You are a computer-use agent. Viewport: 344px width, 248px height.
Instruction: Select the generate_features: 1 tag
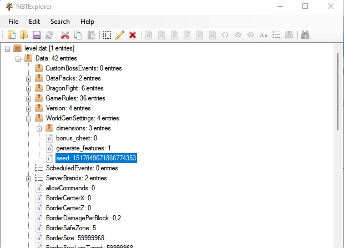pyautogui.click(x=83, y=148)
